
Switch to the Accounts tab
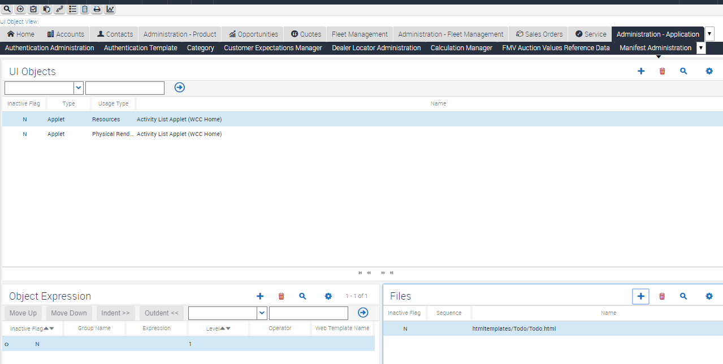tap(66, 34)
